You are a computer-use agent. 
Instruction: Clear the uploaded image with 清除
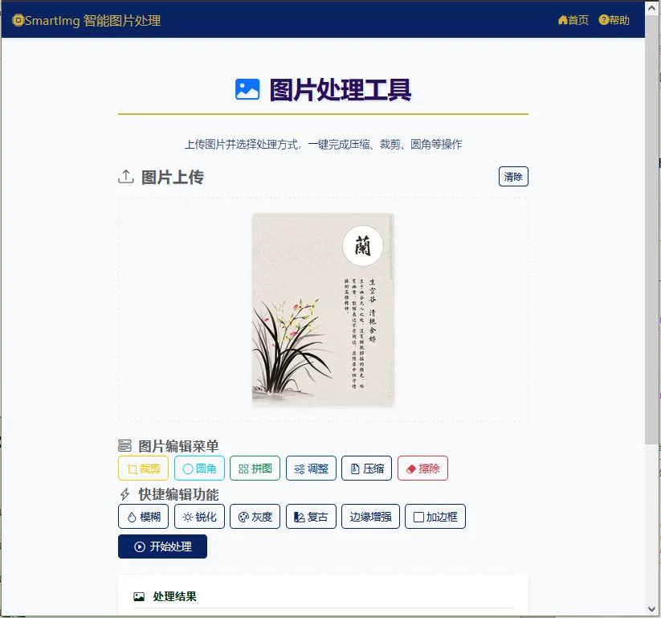[513, 176]
